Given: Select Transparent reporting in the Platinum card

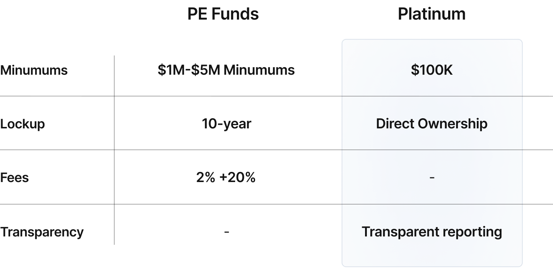Looking at the screenshot, I should pyautogui.click(x=432, y=232).
